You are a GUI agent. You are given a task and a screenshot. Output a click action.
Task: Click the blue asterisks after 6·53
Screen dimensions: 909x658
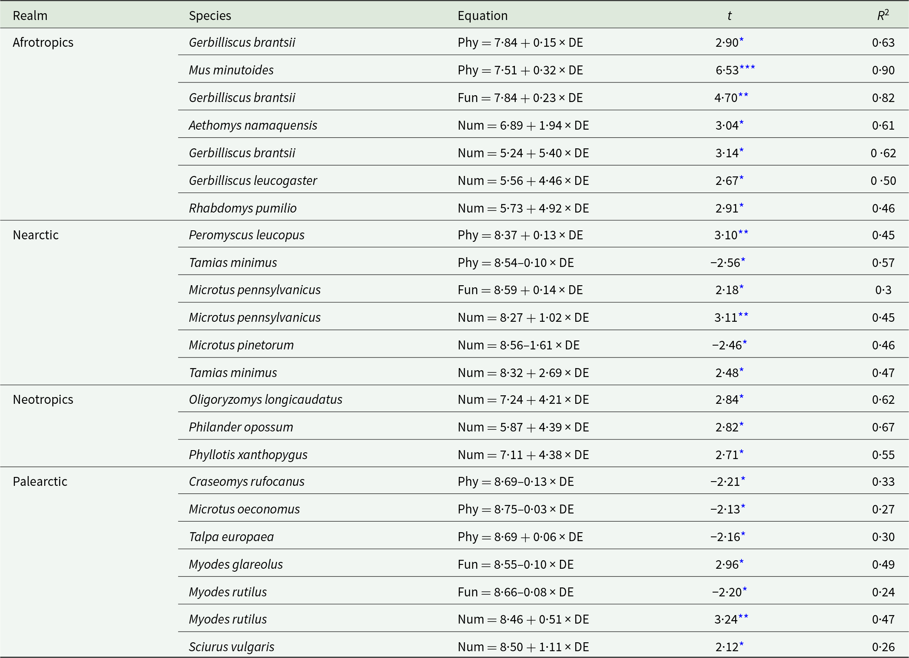(747, 68)
